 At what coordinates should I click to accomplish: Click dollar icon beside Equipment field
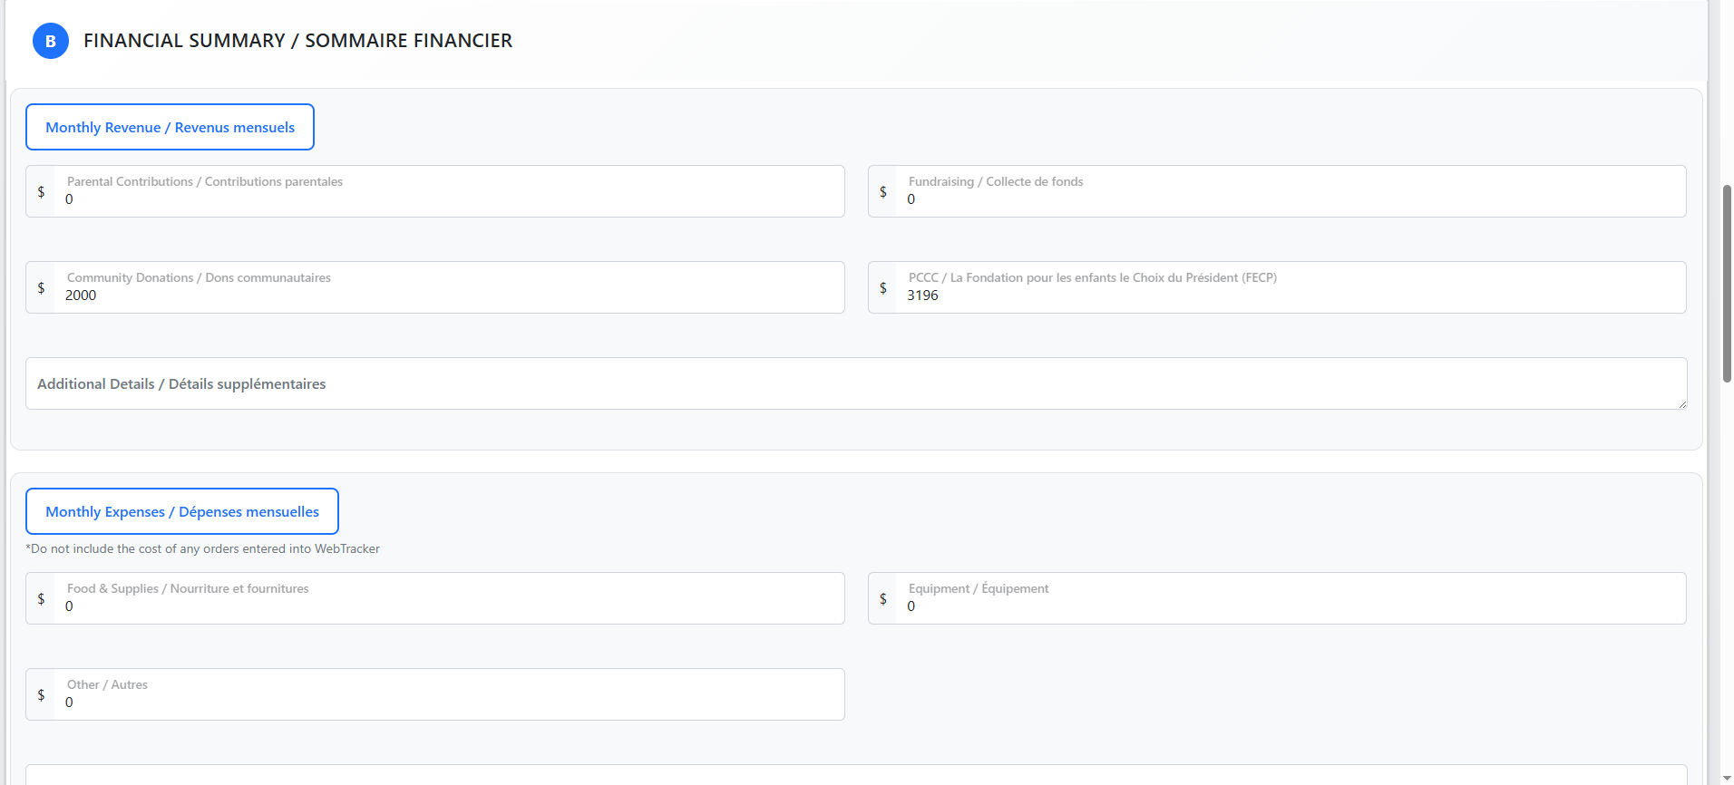point(883,598)
